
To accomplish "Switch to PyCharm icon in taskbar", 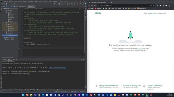I will click(x=147, y=95).
